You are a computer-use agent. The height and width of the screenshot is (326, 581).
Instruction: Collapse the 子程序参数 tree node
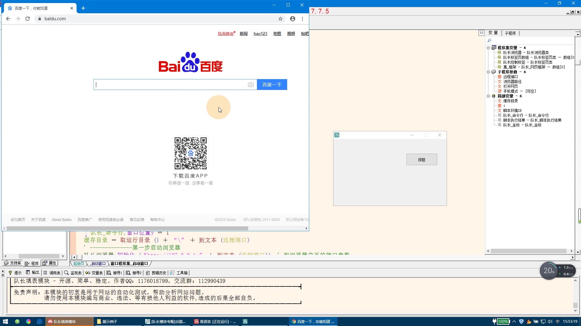coord(488,72)
